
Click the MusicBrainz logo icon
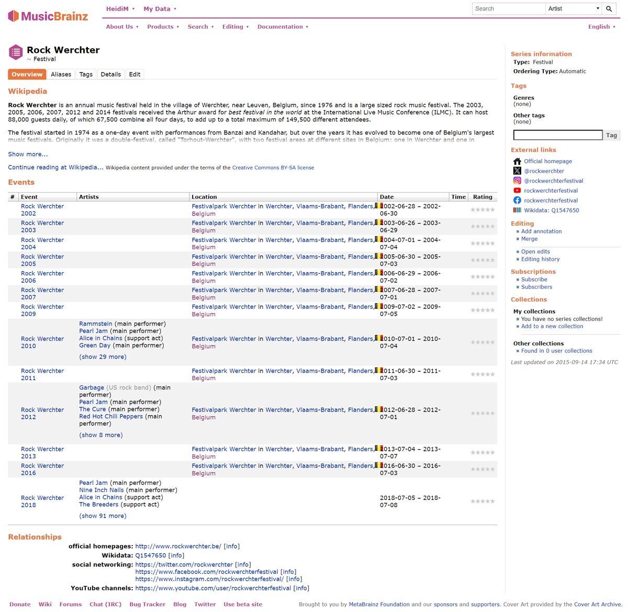pos(14,16)
